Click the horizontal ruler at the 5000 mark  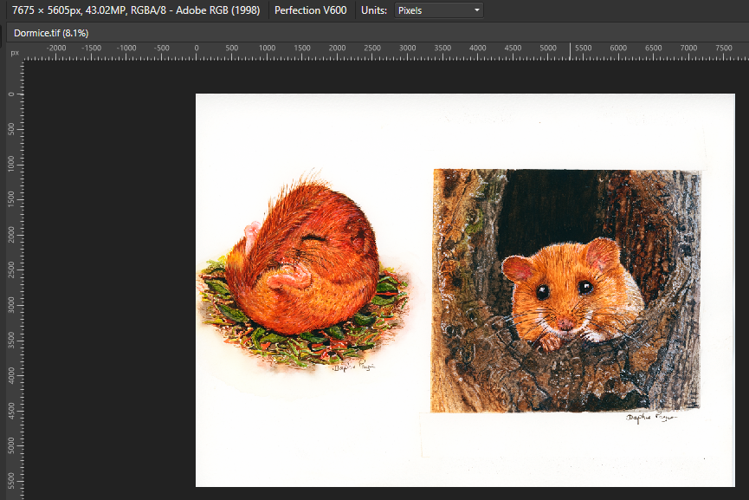pyautogui.click(x=548, y=49)
